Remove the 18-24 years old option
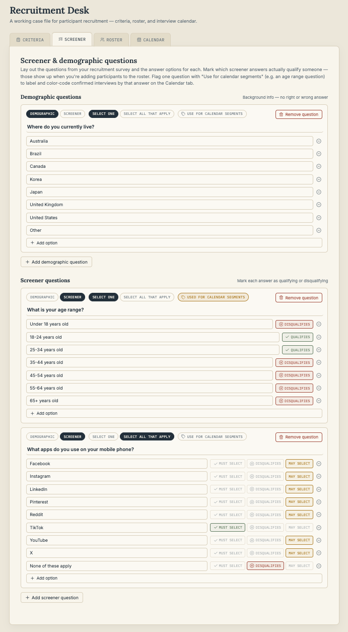 point(319,337)
